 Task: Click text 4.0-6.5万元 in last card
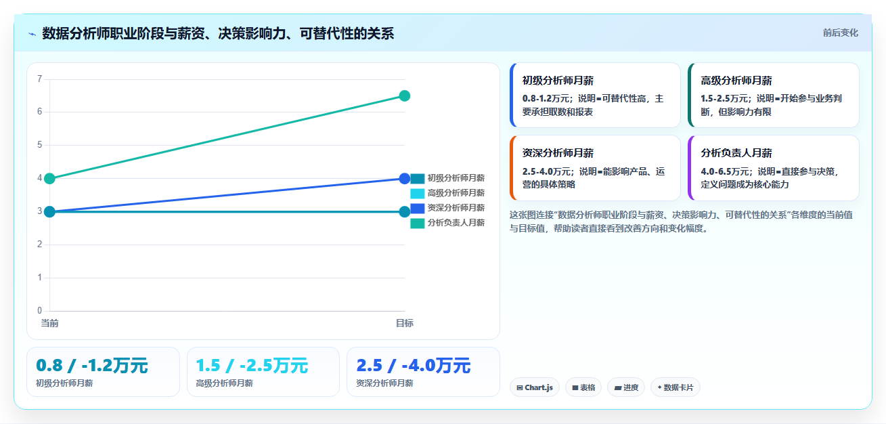(725, 171)
